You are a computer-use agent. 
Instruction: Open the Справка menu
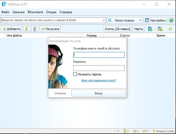66,12
